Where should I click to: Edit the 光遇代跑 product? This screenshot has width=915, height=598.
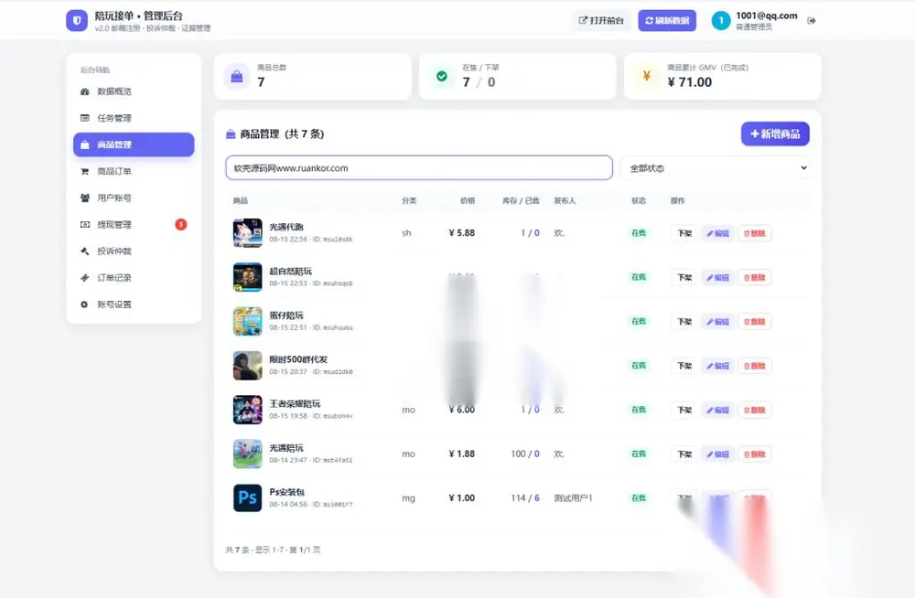click(717, 233)
